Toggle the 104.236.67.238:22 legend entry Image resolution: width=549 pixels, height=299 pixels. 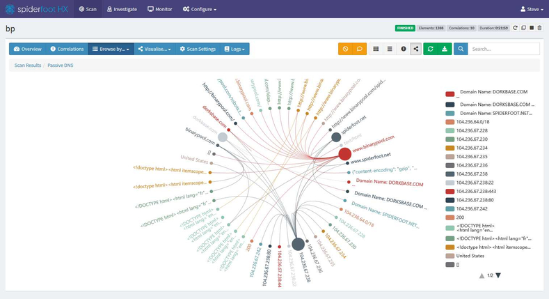click(x=470, y=183)
